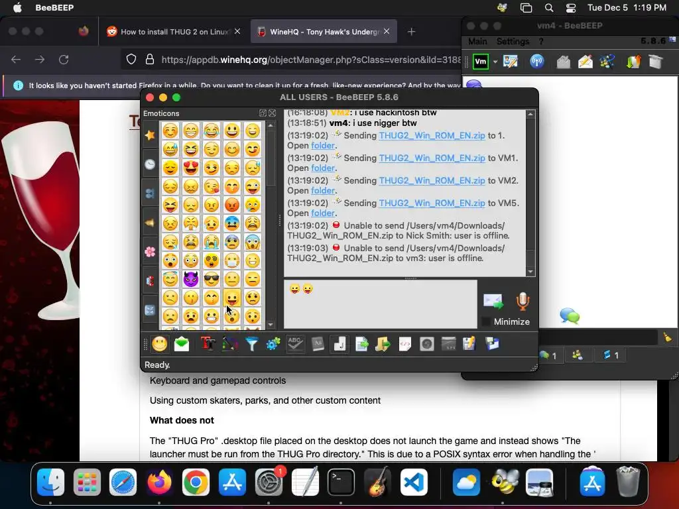This screenshot has width=679, height=509.
Task: Toggle the ABC spell checking button
Action: (295, 344)
